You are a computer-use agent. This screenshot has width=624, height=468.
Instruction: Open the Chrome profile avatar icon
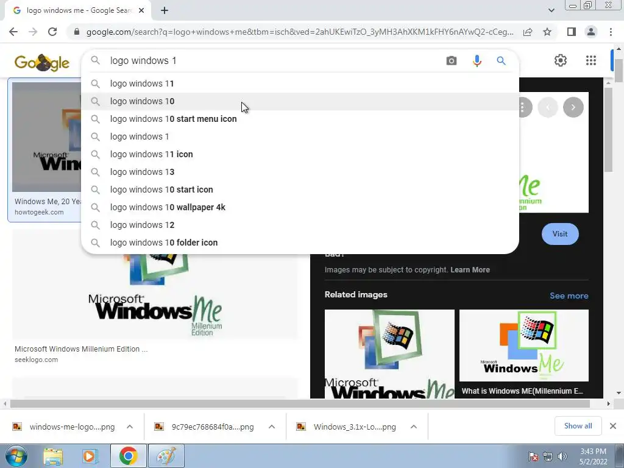(x=591, y=32)
